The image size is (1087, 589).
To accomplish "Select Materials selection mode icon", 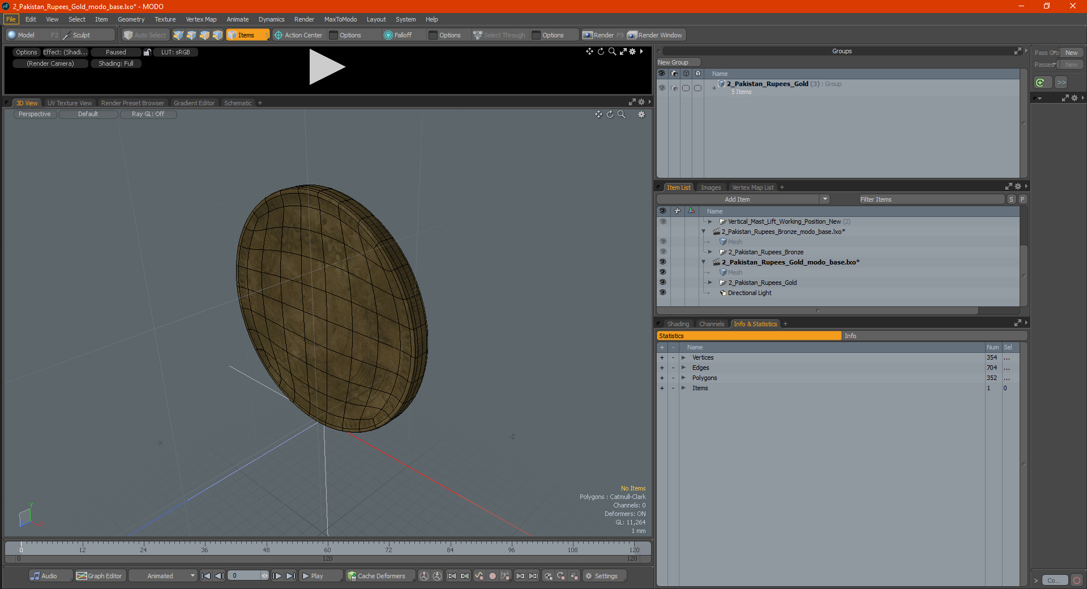I will click(217, 35).
